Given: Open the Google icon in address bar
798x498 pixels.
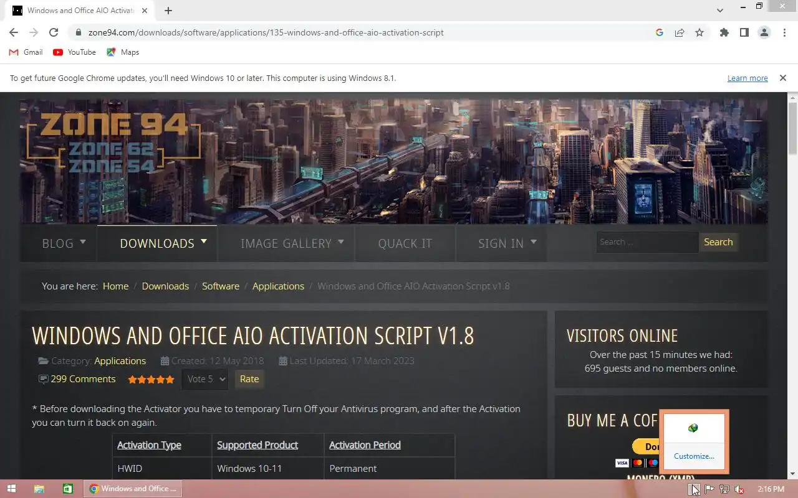Looking at the screenshot, I should pyautogui.click(x=660, y=32).
